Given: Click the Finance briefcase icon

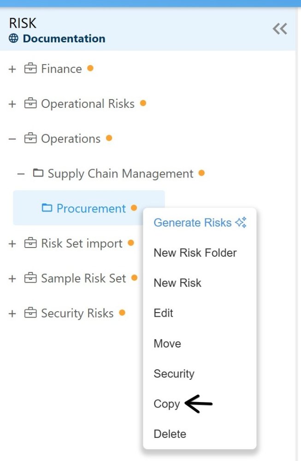Looking at the screenshot, I should [x=30, y=69].
